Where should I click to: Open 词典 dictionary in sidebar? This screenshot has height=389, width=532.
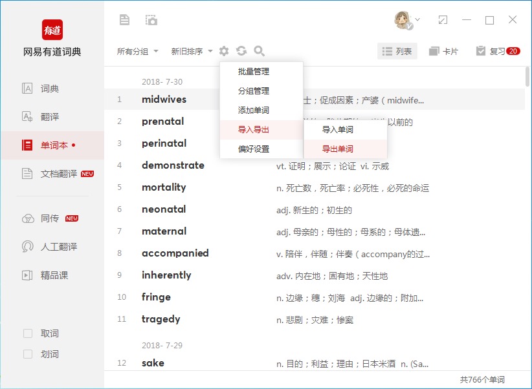coord(49,89)
